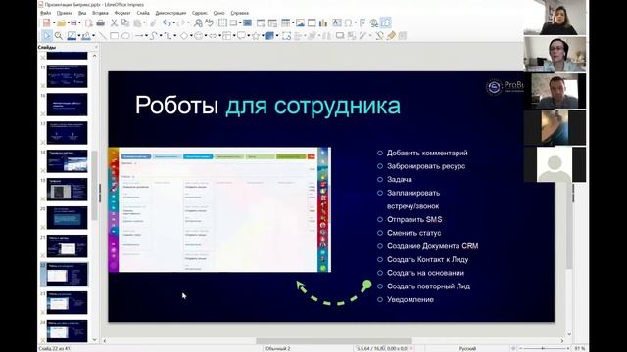
Task: Close the Слайды panel with its X
Action: point(96,47)
